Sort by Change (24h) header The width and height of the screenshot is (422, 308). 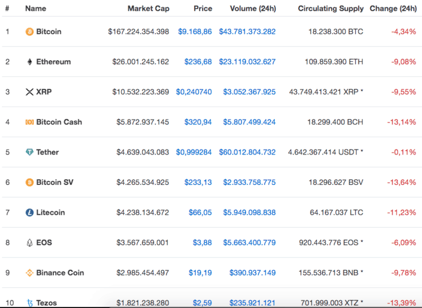393,8
